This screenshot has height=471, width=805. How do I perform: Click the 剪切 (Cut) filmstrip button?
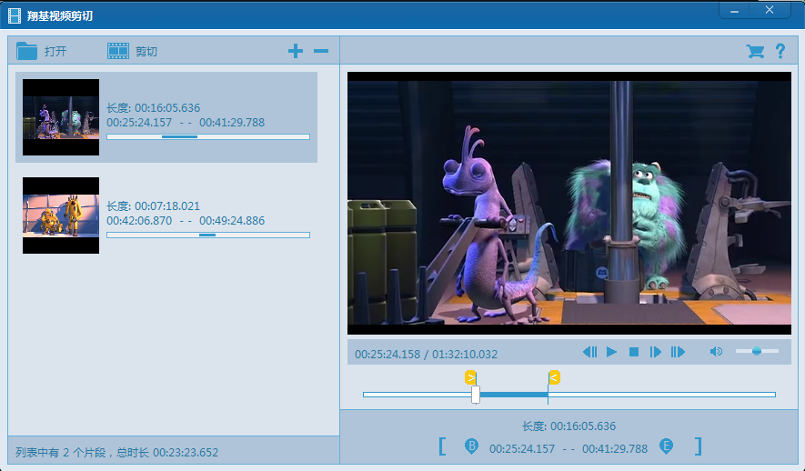(132, 52)
